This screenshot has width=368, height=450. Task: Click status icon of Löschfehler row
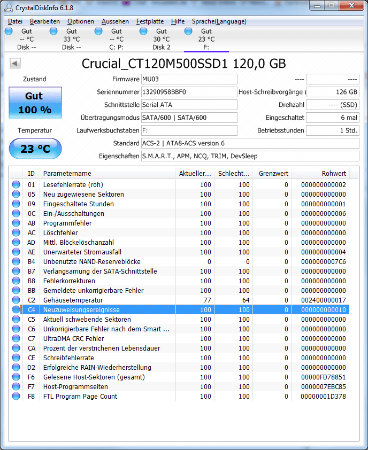pos(16,232)
